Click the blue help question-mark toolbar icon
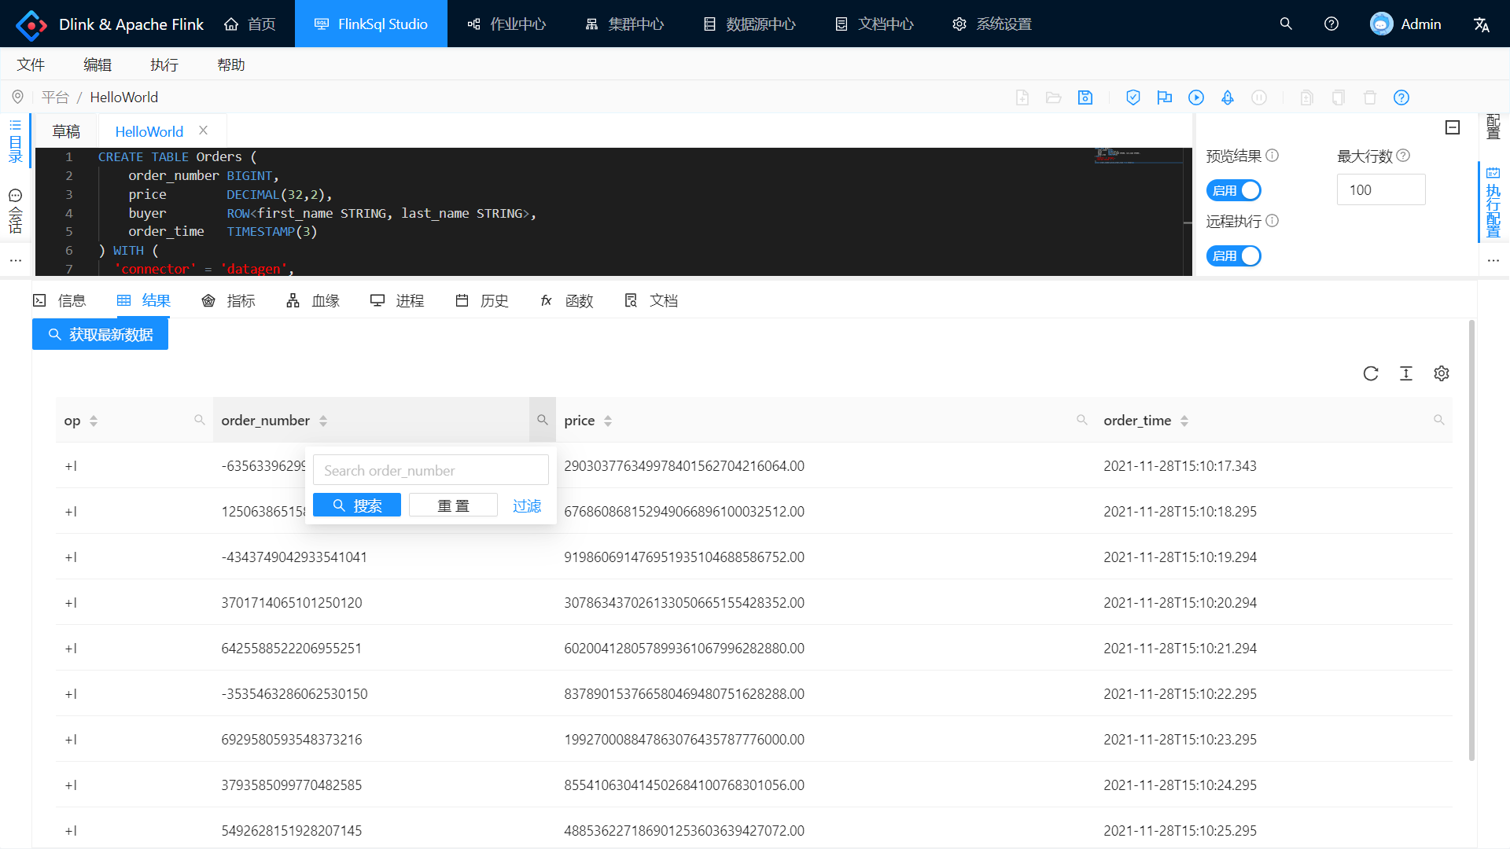The image size is (1510, 849). point(1401,97)
